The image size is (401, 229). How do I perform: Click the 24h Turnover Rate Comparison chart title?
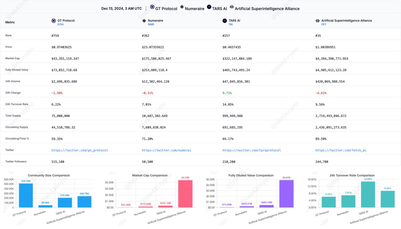352,175
